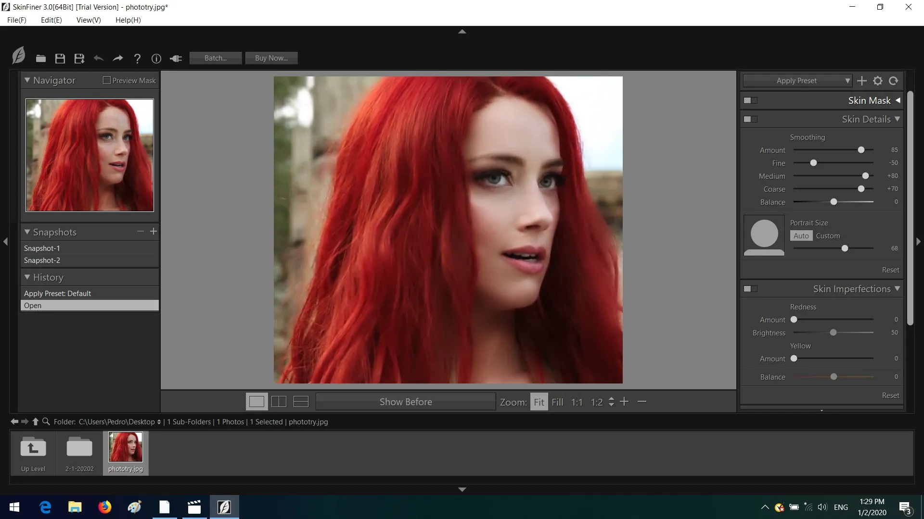
Task: Open the Help menu
Action: 128,20
